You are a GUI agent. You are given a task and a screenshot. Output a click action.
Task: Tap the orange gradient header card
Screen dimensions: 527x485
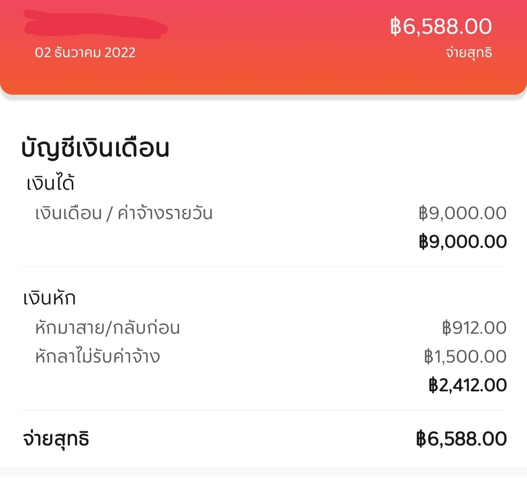coord(263,47)
